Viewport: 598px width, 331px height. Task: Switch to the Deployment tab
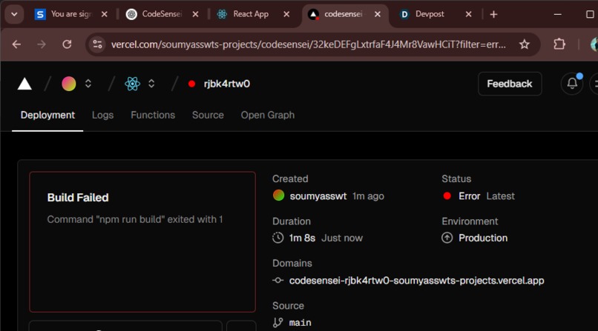(x=47, y=115)
